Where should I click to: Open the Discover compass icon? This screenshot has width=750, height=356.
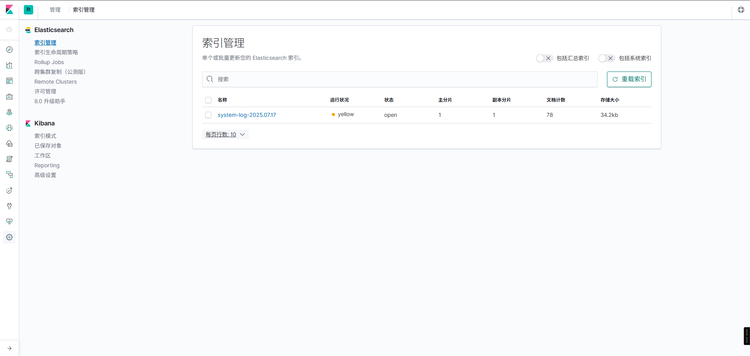(9, 50)
